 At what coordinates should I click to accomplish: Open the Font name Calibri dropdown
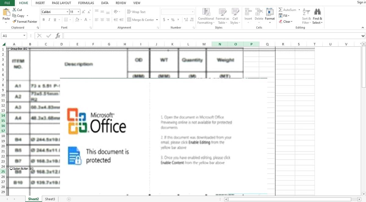tap(67, 12)
